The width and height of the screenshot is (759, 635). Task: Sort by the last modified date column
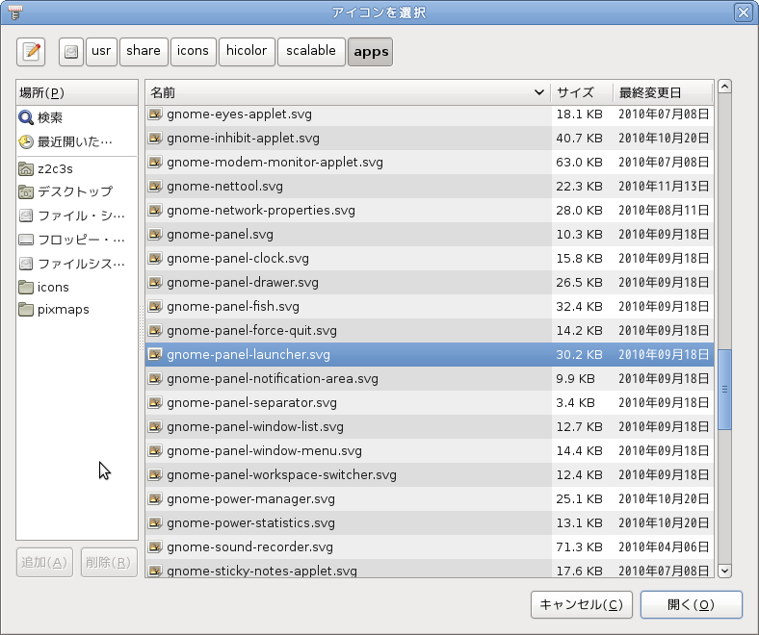point(663,92)
